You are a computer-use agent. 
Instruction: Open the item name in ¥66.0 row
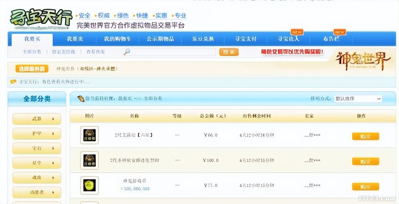(134, 135)
